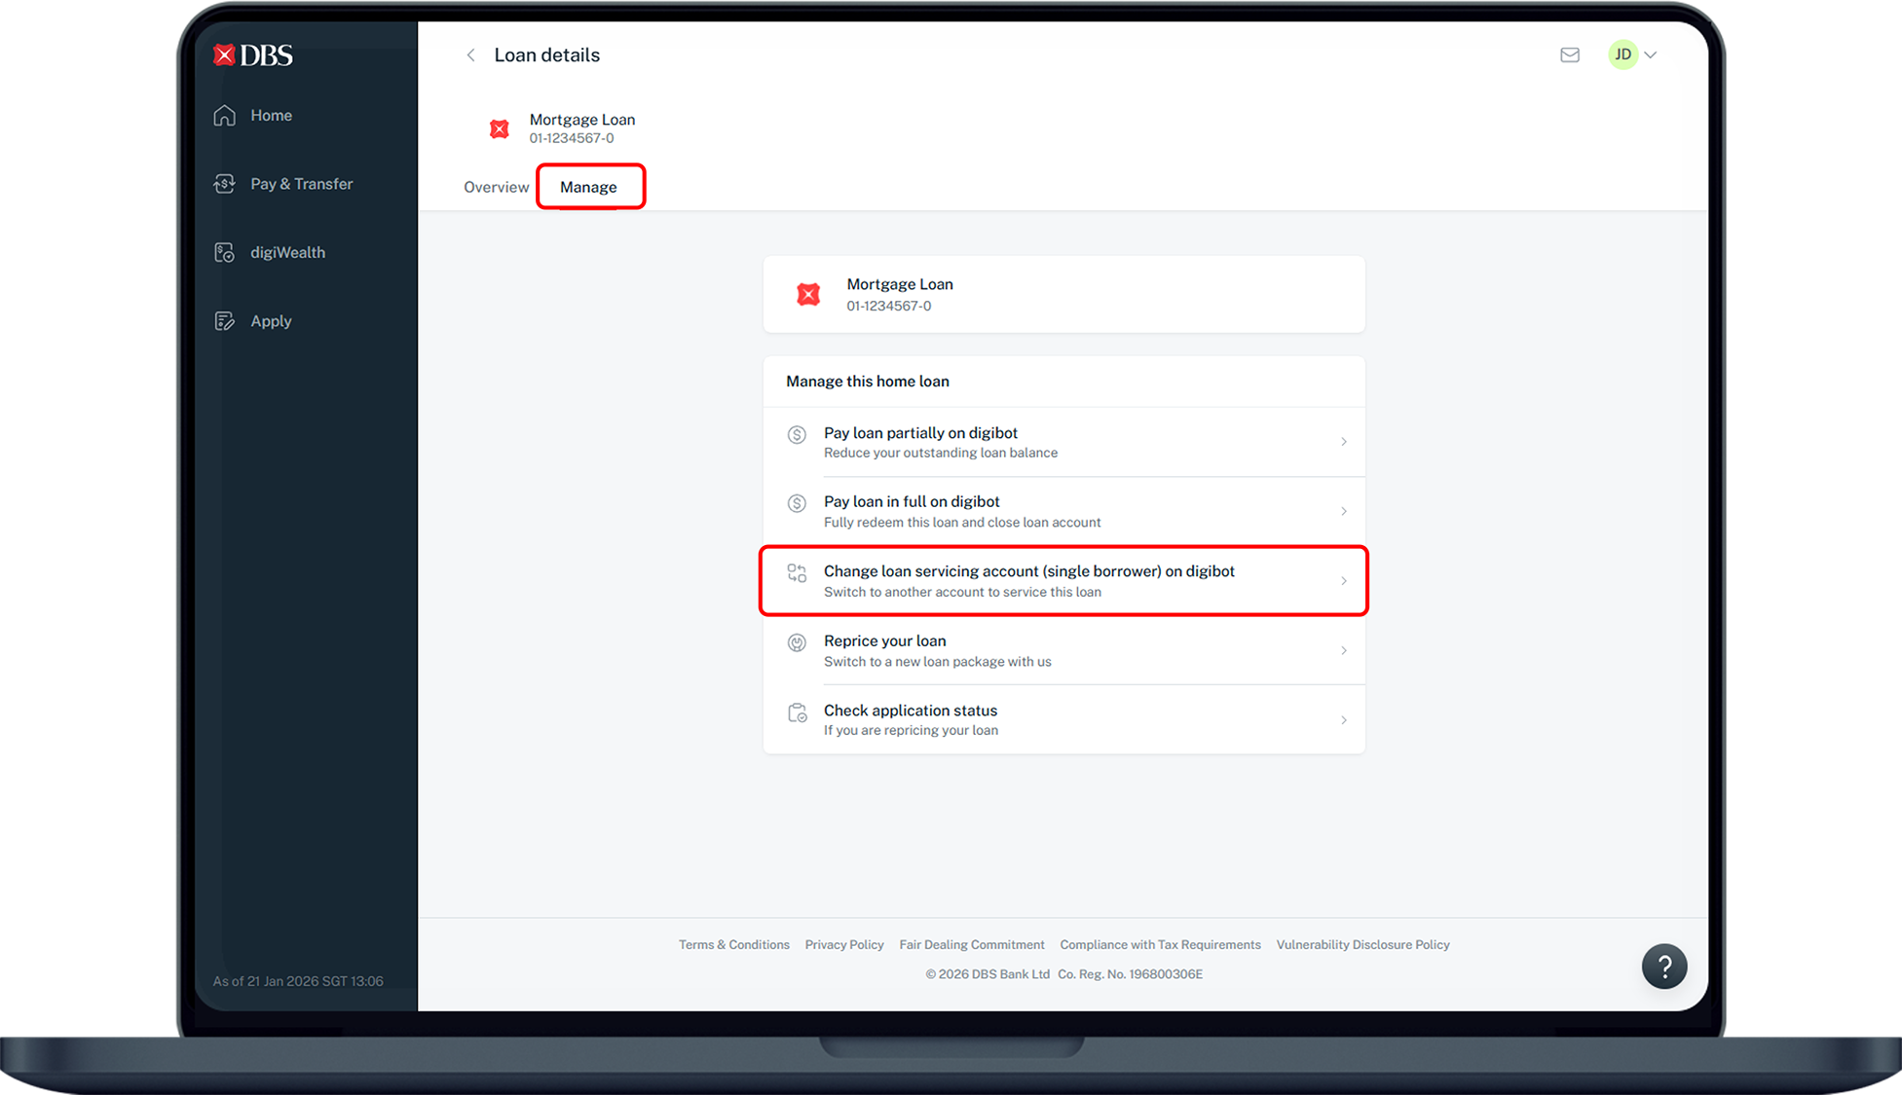The image size is (1902, 1095).
Task: Click the Mortgage Loan red logo icon
Action: coord(500,128)
